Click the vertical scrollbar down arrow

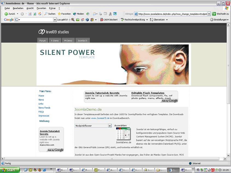coord(228,155)
